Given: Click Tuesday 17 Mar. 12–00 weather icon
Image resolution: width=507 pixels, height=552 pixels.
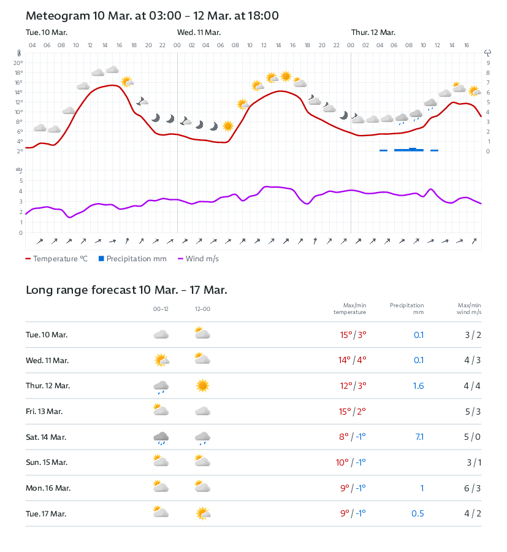Looking at the screenshot, I should (202, 513).
